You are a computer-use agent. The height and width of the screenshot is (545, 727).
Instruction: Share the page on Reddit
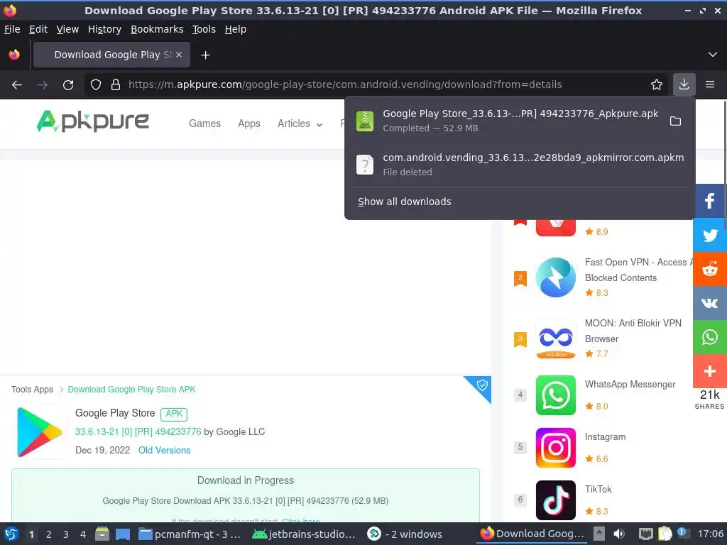click(710, 269)
